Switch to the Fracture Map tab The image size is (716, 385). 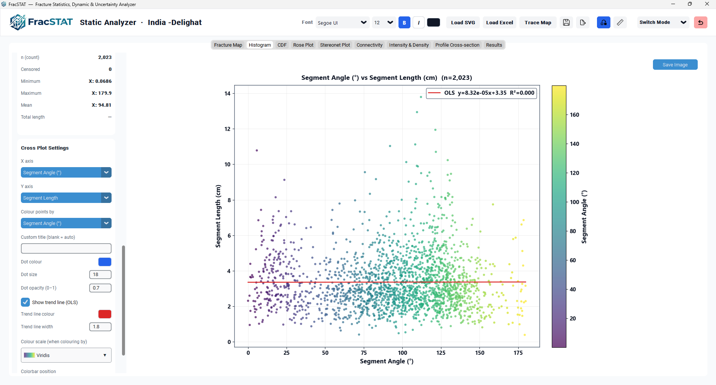click(228, 45)
